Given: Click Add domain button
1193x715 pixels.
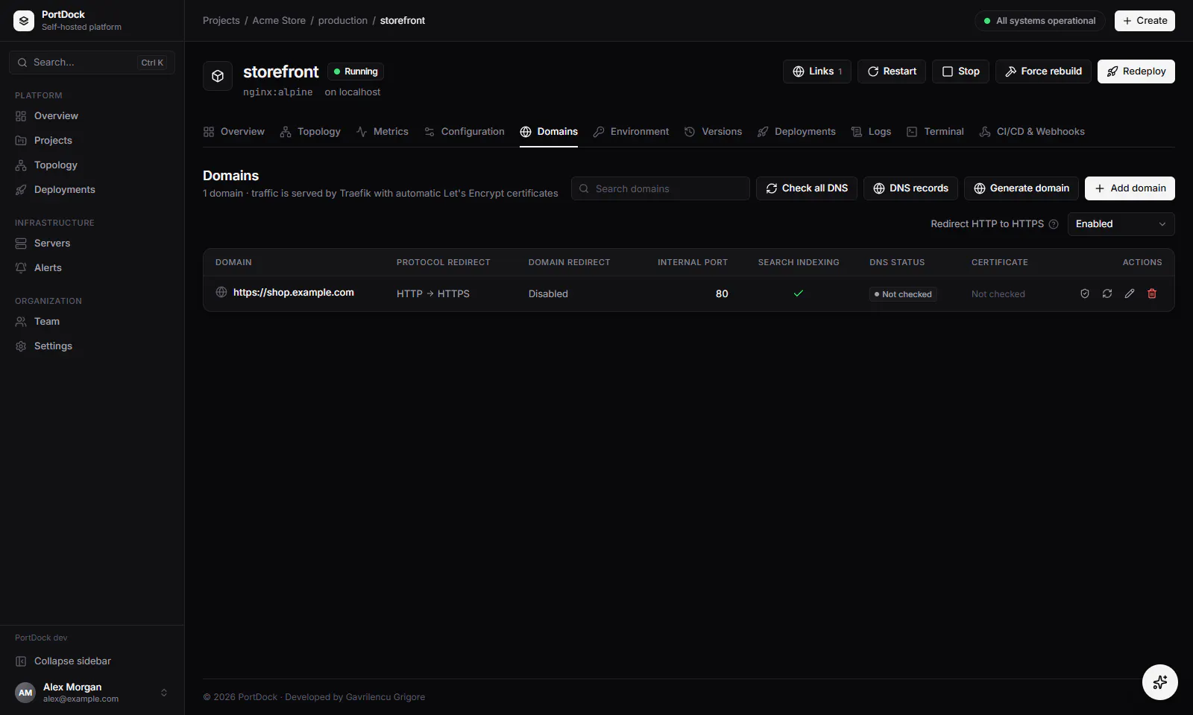Looking at the screenshot, I should point(1130,188).
